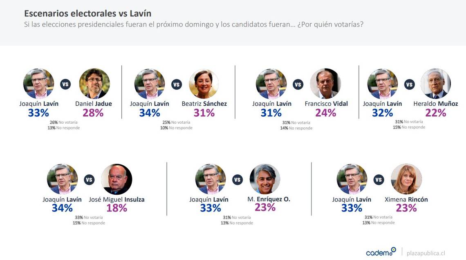Click the vs badge in the Lavín–Jadue matchup
Image resolution: width=466 pixels, height=260 pixels.
pyautogui.click(x=65, y=84)
